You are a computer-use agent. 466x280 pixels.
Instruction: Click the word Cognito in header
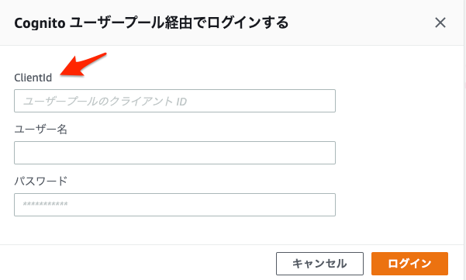point(40,23)
